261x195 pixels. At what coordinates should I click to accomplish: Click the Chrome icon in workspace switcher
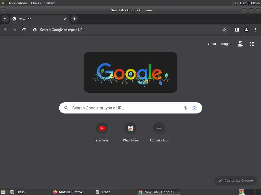(241, 192)
